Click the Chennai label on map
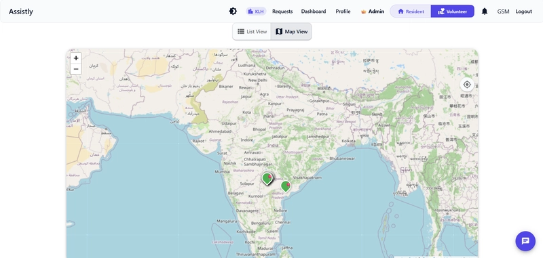The image size is (543, 258). click(282, 222)
